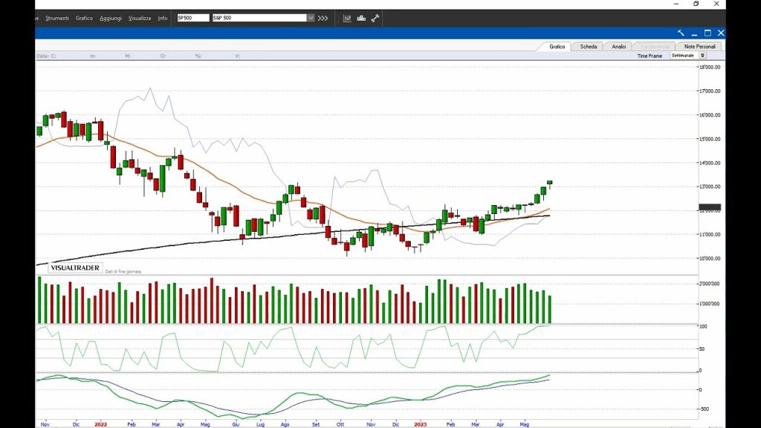Open the Strumenti menu
Image resolution: width=761 pixels, height=428 pixels.
tap(57, 18)
